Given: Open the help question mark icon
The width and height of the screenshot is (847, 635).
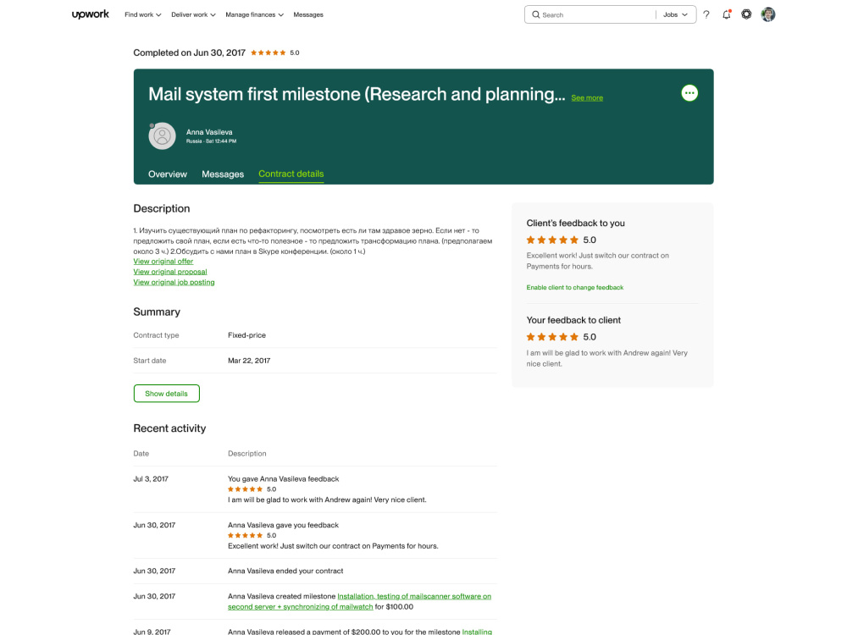Looking at the screenshot, I should coord(706,14).
